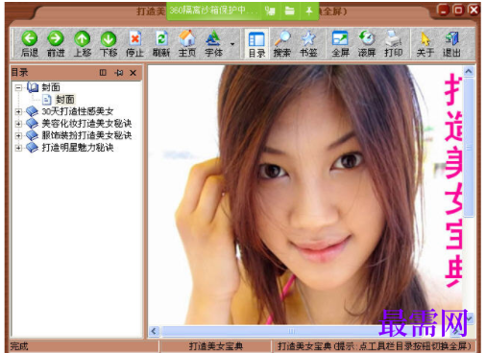Click the 下移 down arrow icon
Image resolution: width=486 pixels, height=353 pixels.
109,38
